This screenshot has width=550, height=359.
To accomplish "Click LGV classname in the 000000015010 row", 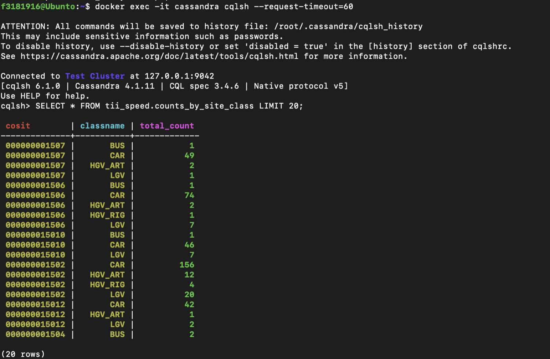I will (x=117, y=254).
